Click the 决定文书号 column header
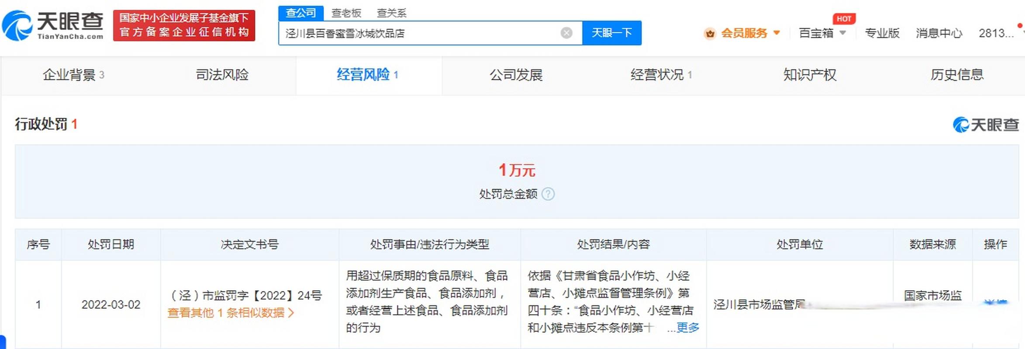The image size is (1025, 349). coord(250,244)
